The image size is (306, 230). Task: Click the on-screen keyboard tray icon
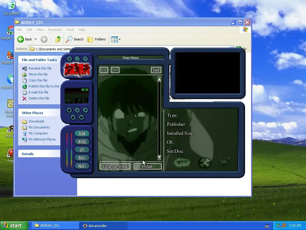267,226
